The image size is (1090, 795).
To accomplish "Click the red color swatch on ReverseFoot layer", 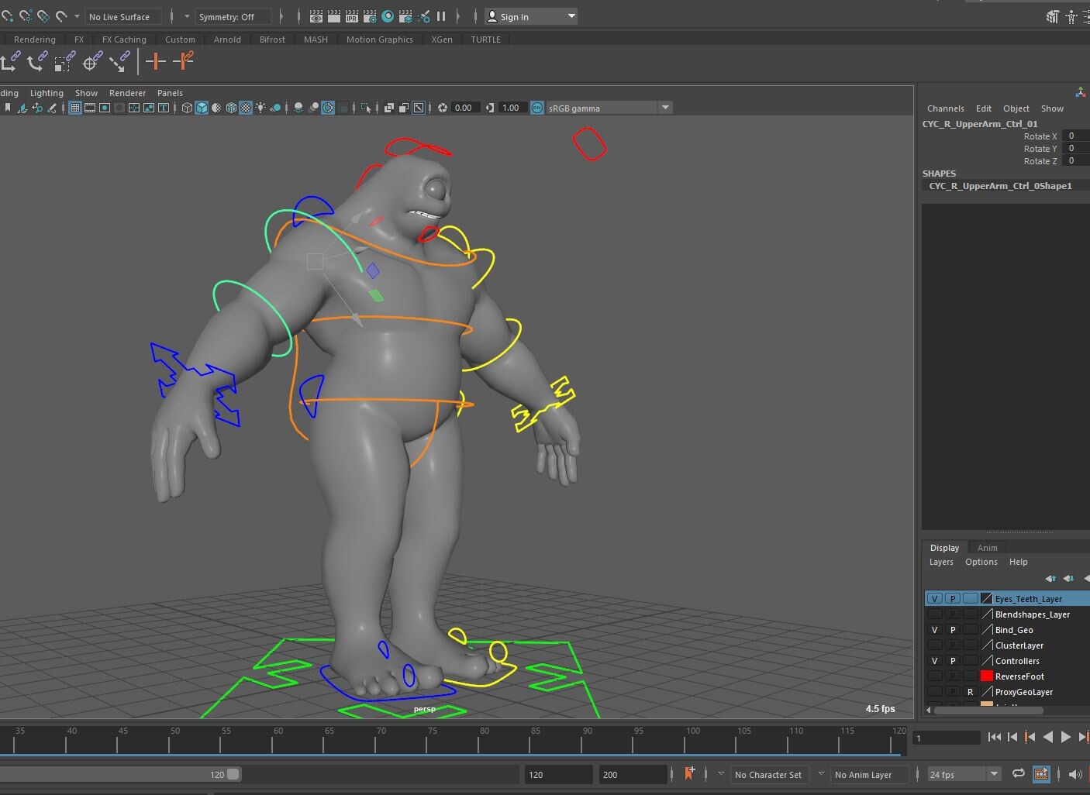I will (x=985, y=676).
